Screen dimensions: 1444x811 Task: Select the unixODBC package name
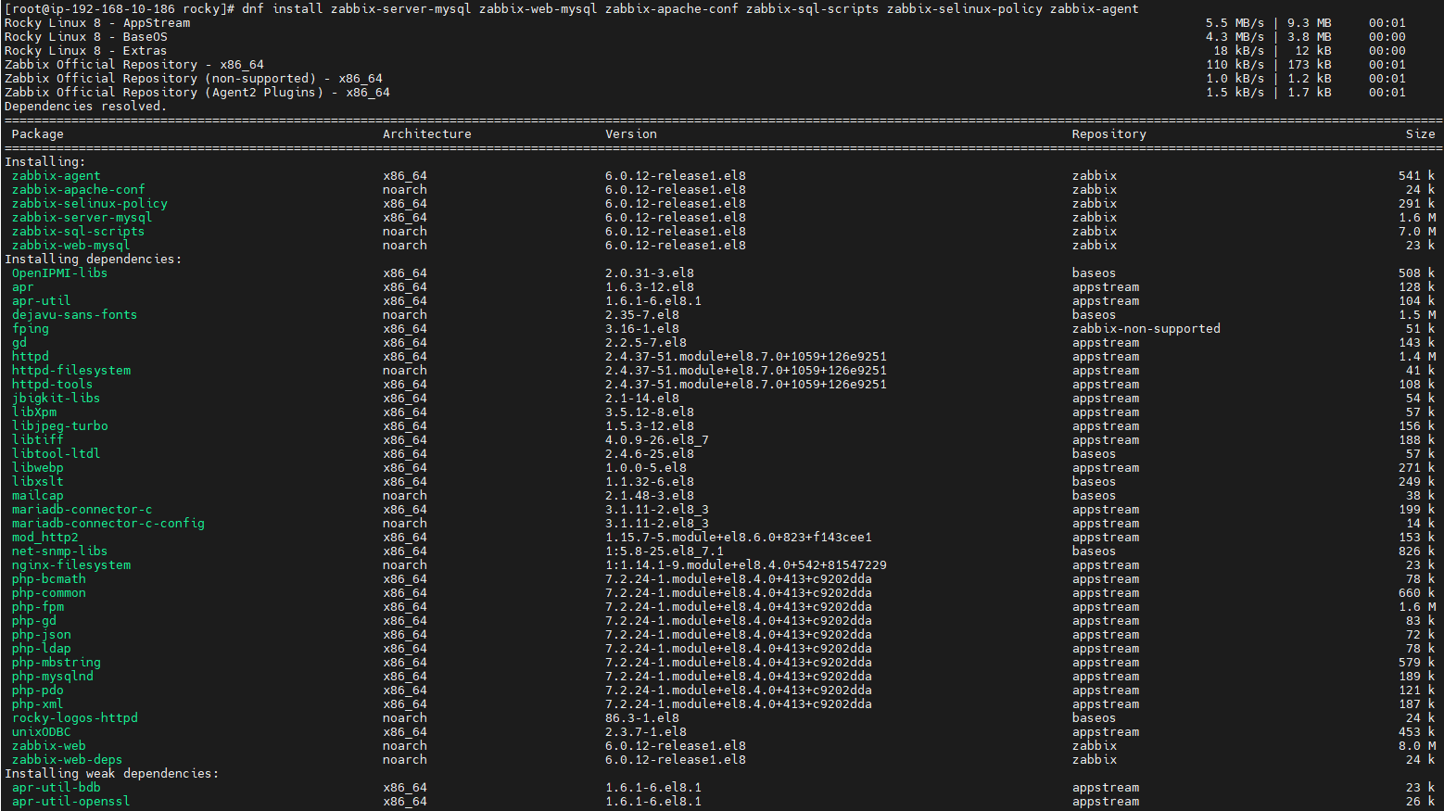41,731
